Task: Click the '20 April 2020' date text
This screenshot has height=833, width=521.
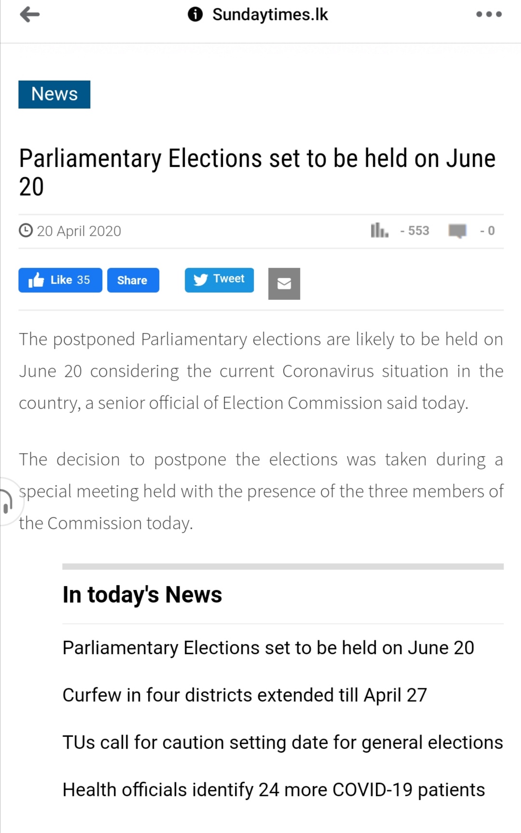Action: click(79, 231)
